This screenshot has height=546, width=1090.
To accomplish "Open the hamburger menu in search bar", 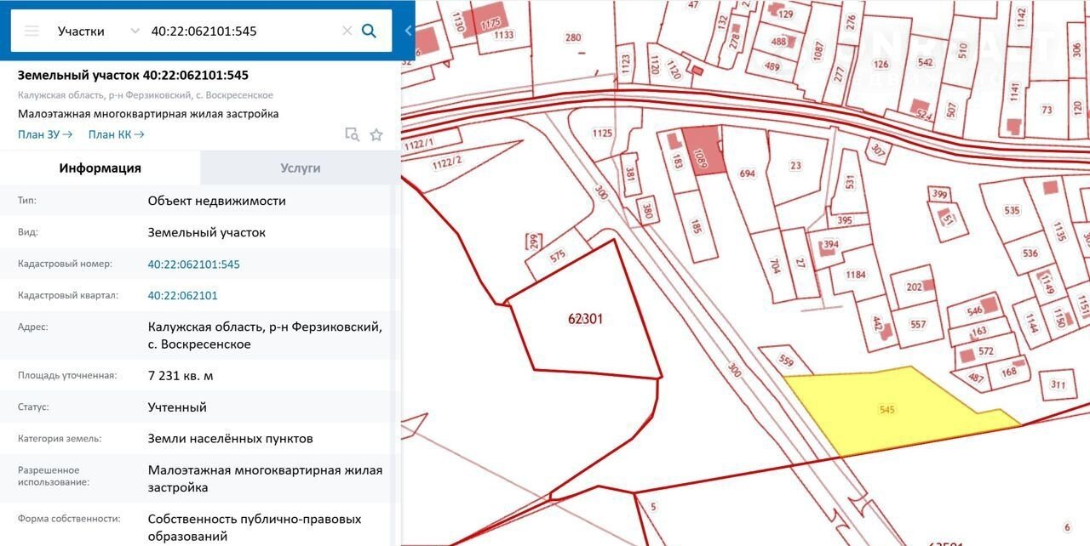I will 32,31.
